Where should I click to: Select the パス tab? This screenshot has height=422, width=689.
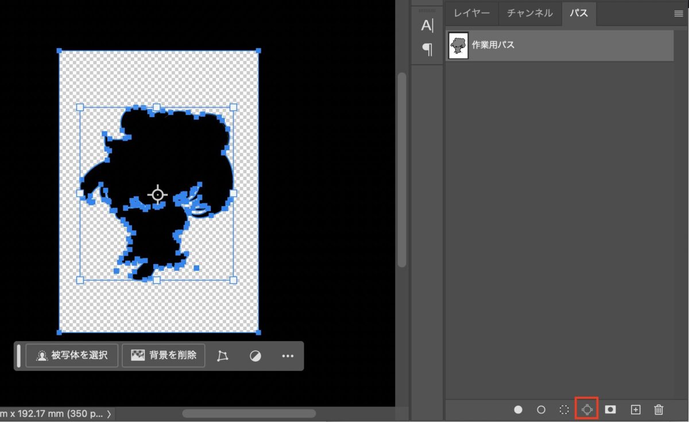click(x=579, y=13)
